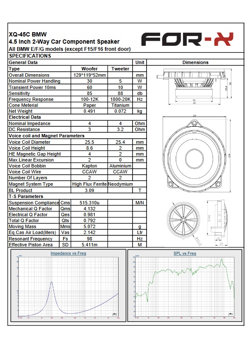Image resolution: width=252 pixels, height=354 pixels.
Task: Select BL Product value "3.09"
Action: [x=89, y=190]
